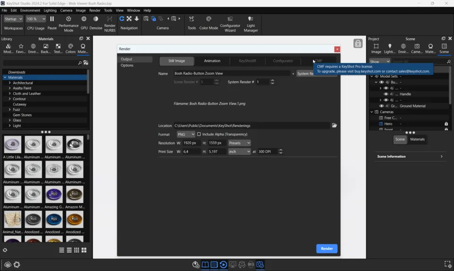Open the resolution Presets dropdown
Image resolution: width=454 pixels, height=271 pixels.
(x=239, y=143)
